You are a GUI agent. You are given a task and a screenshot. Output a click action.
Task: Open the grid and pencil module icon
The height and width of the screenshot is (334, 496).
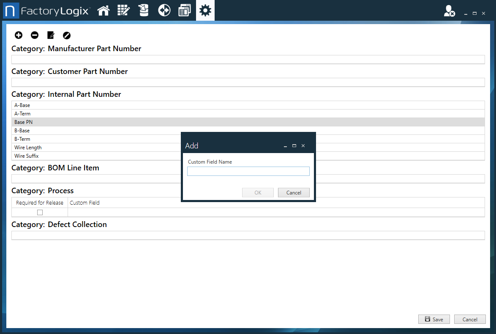[123, 10]
